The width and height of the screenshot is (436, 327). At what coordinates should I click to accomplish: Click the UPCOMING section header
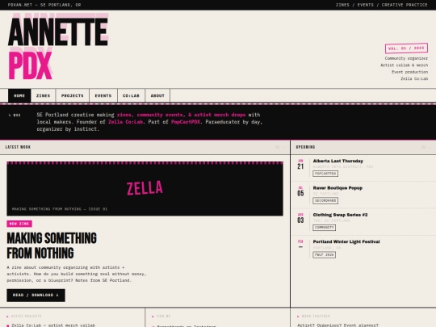pyautogui.click(x=305, y=147)
